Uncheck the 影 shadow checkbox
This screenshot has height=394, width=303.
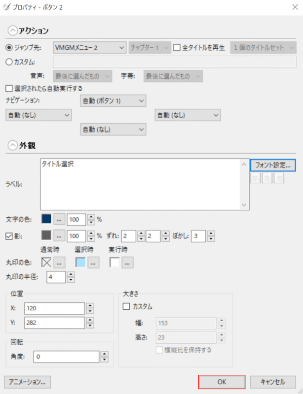point(9,236)
